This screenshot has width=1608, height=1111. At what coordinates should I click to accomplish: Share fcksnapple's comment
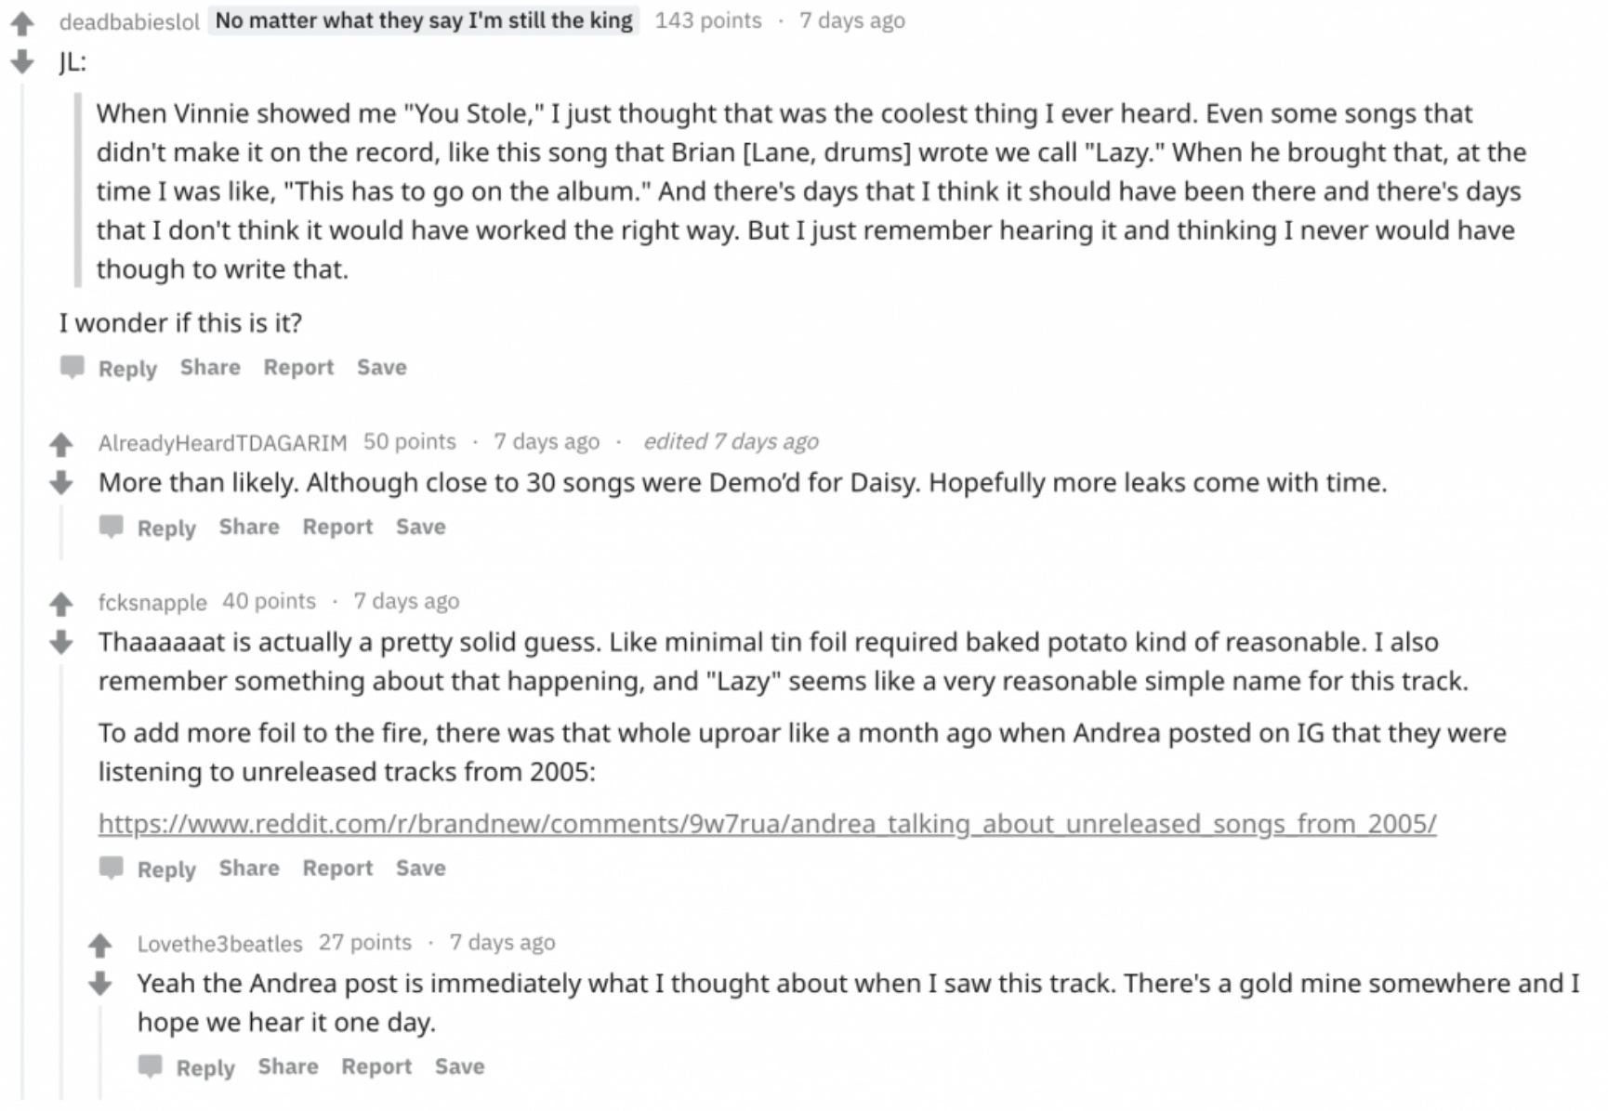249,868
